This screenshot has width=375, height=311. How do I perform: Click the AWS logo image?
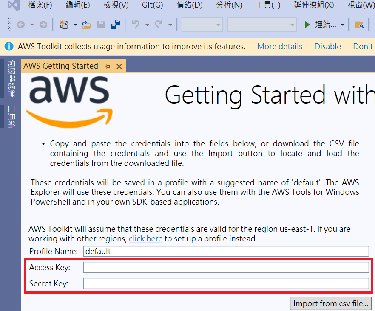pyautogui.click(x=69, y=102)
